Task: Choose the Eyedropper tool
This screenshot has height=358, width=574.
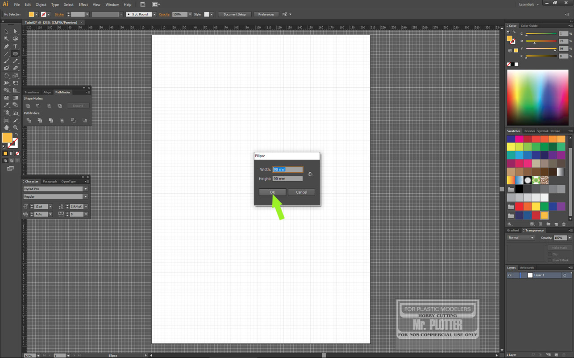Action: [x=6, y=105]
